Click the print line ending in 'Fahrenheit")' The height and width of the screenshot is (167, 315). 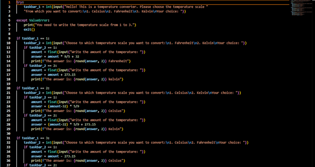[81, 61]
